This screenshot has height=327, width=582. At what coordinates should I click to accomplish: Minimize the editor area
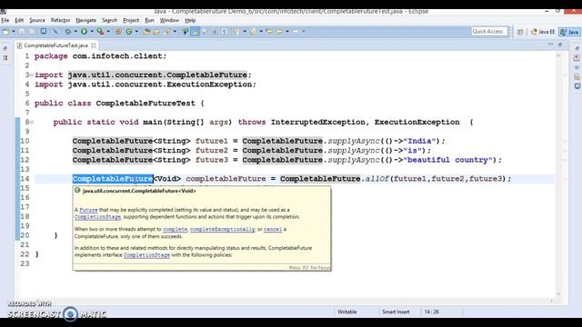click(x=550, y=45)
